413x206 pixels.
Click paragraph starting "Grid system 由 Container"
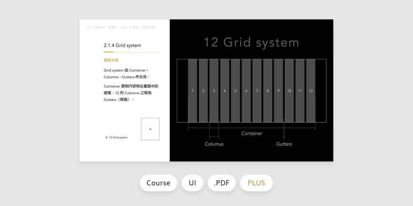pyautogui.click(x=127, y=74)
